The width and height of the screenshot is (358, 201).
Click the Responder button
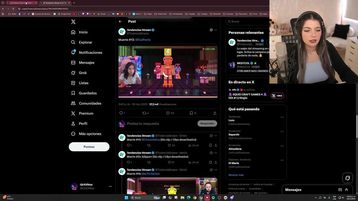(x=207, y=123)
